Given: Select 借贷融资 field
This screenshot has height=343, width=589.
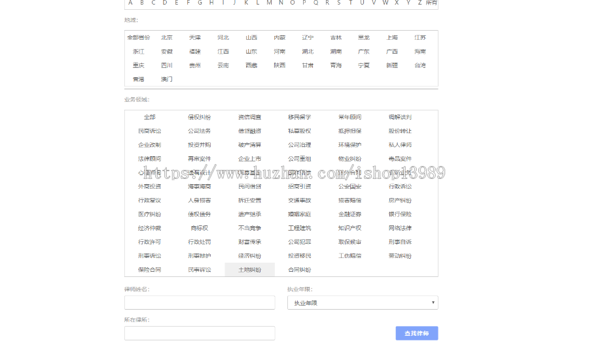Looking at the screenshot, I should [x=249, y=131].
